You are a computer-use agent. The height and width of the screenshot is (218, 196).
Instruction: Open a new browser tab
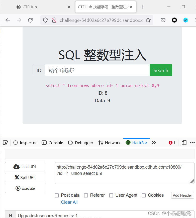tap(143, 7)
